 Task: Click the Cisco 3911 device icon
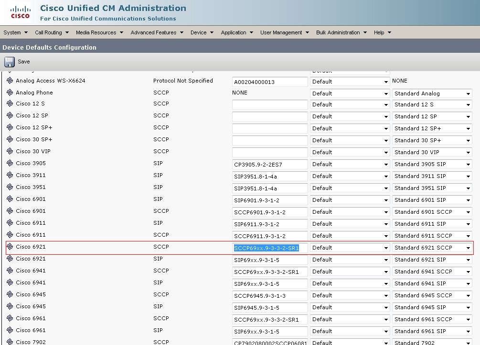click(10, 175)
